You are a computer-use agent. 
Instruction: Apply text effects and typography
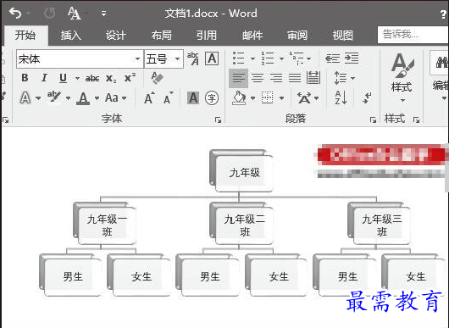[25, 98]
